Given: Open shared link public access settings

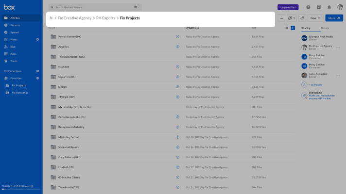Looking at the screenshot, I should coord(322,97).
